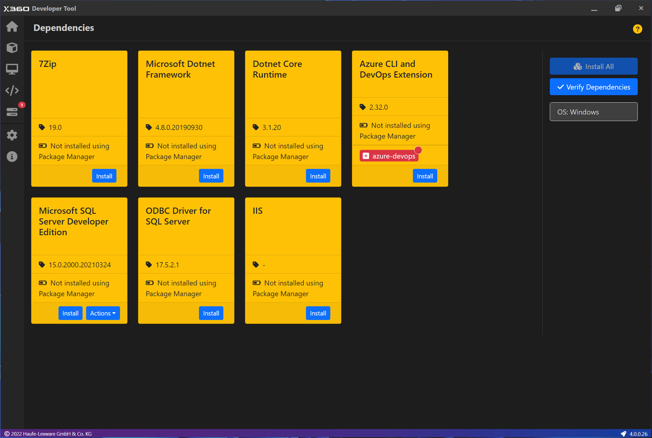
Task: Click the battery status icon on IIS card
Action: click(x=257, y=283)
